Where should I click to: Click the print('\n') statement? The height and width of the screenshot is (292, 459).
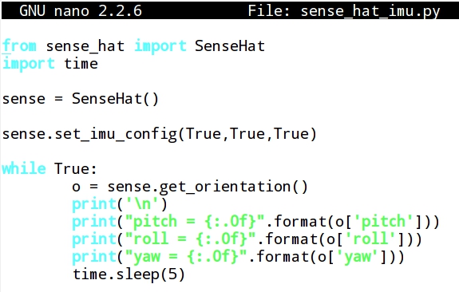120,204
